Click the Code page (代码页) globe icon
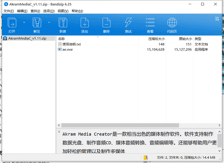Screen dimensions: 224x163 point(172,23)
